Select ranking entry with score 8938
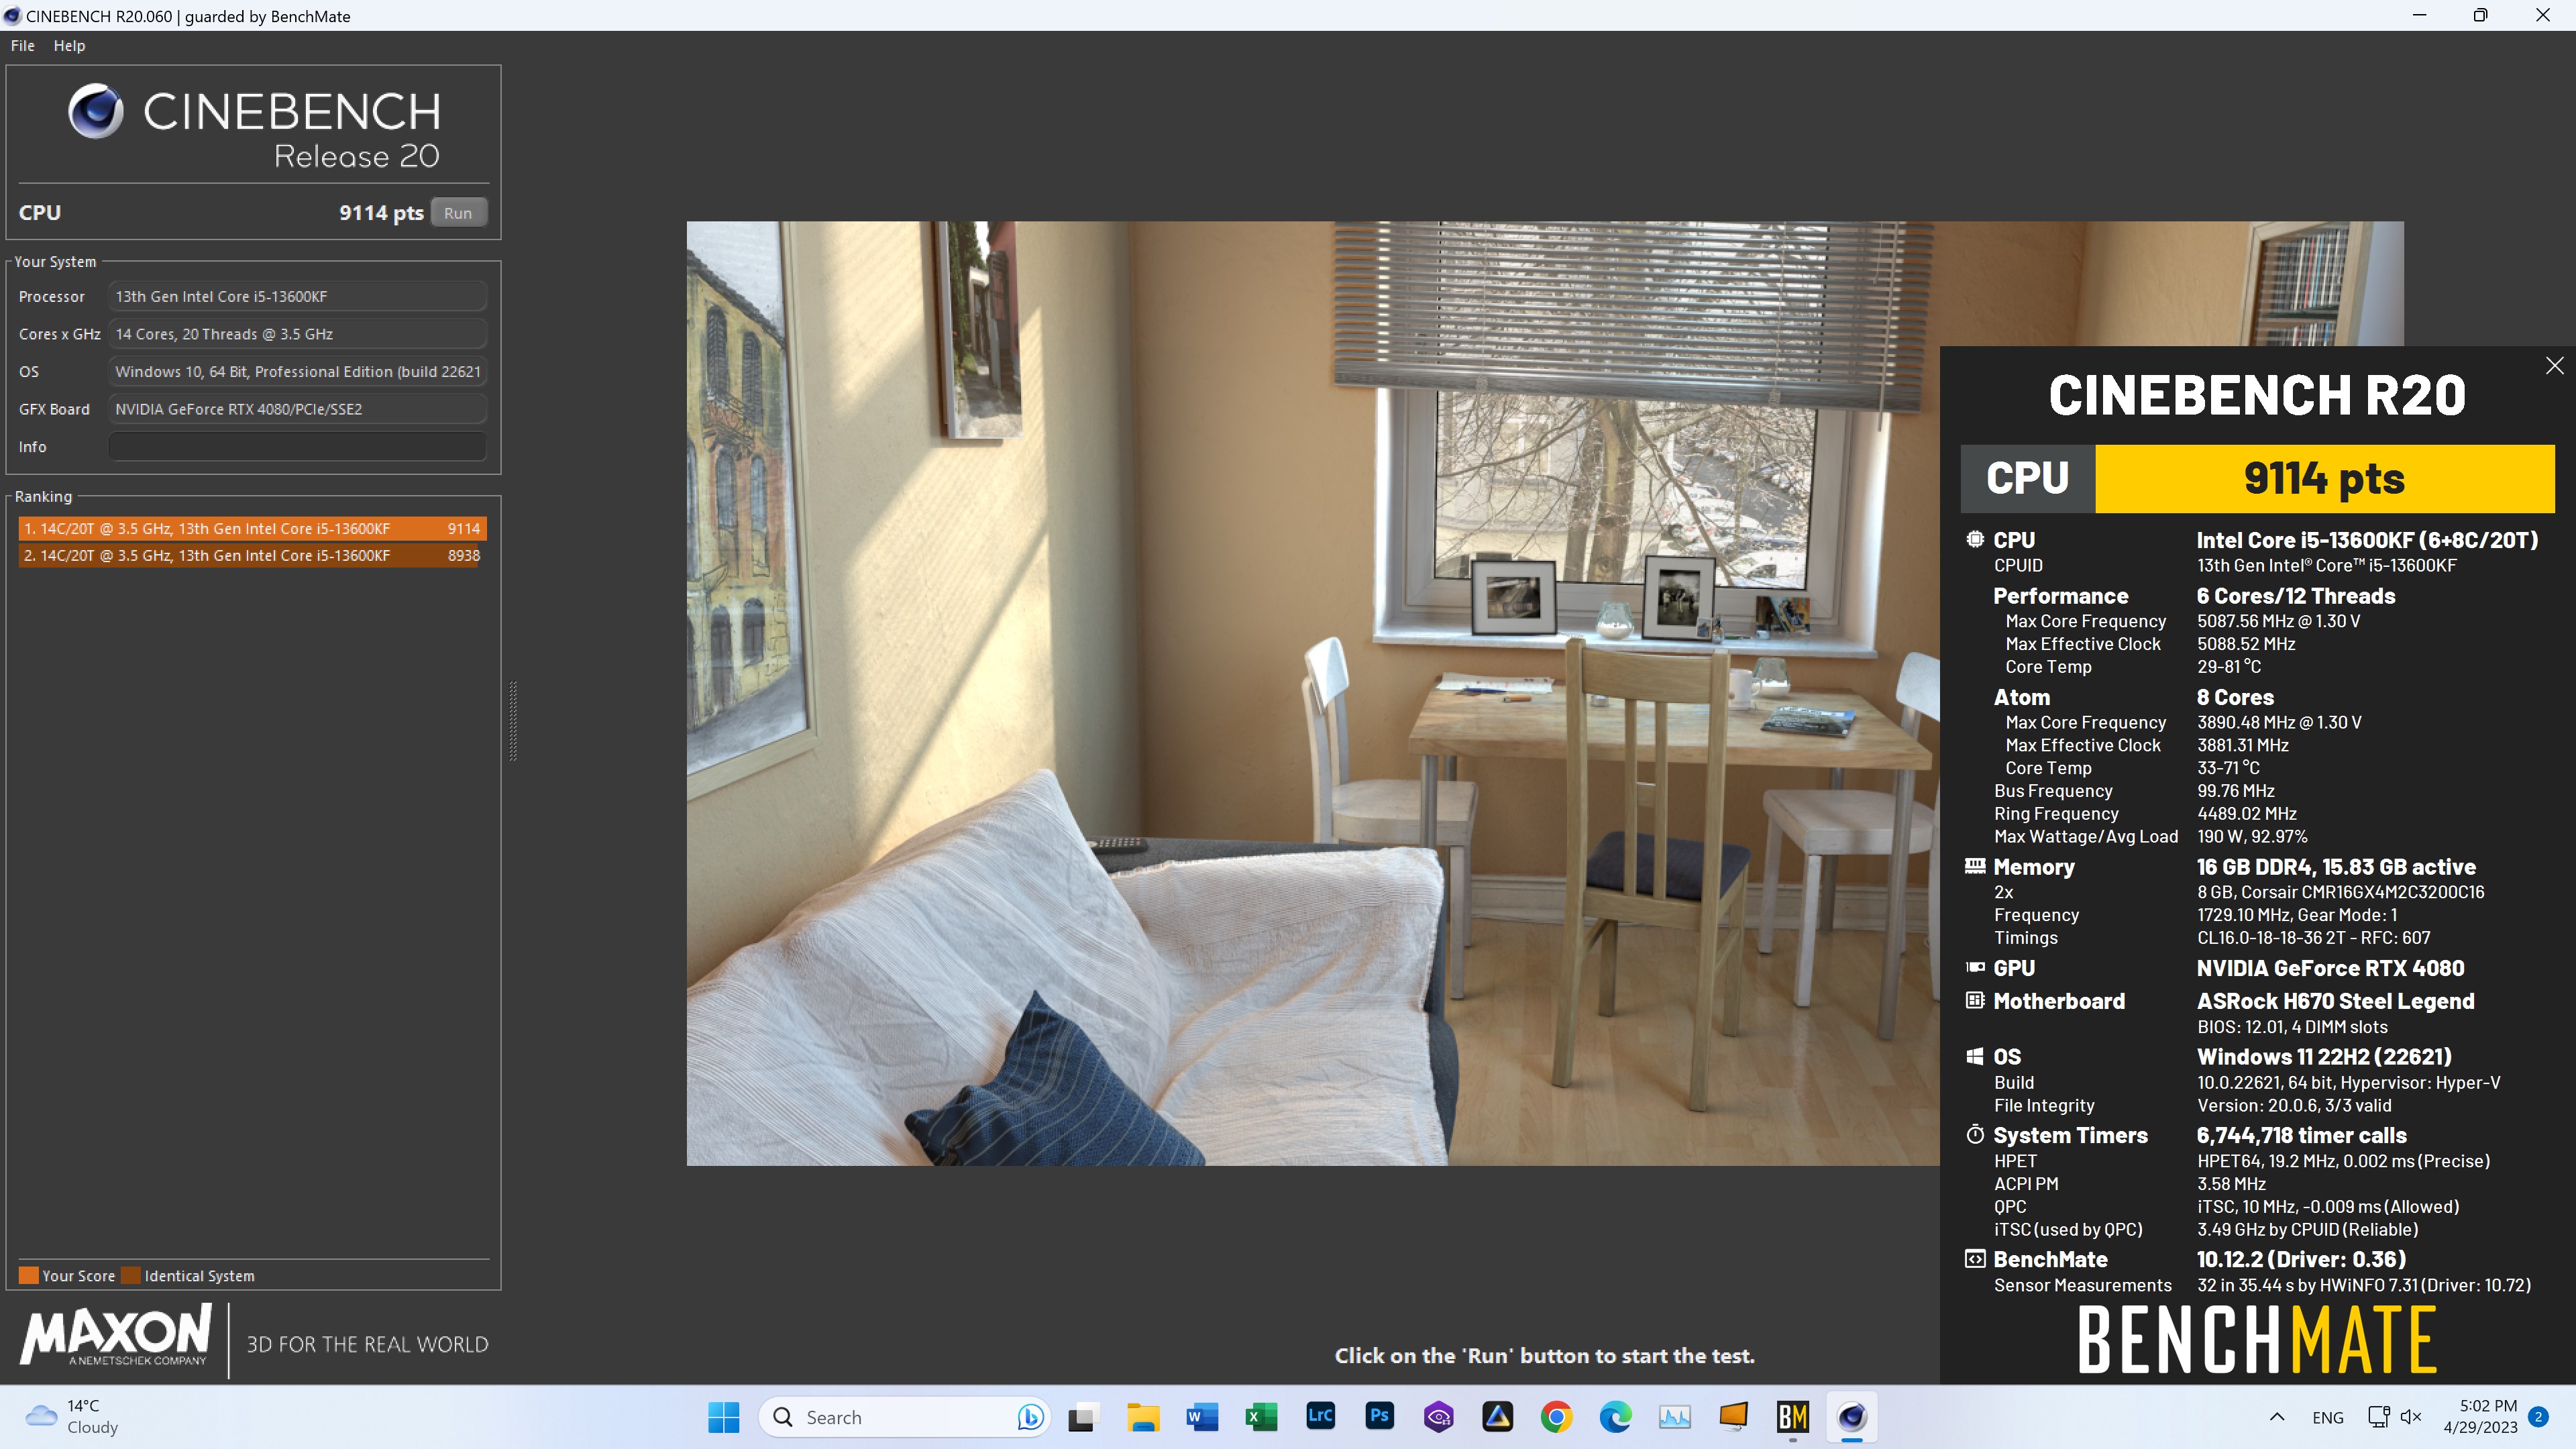Screen dimensions: 2576x1449 (x=252, y=555)
